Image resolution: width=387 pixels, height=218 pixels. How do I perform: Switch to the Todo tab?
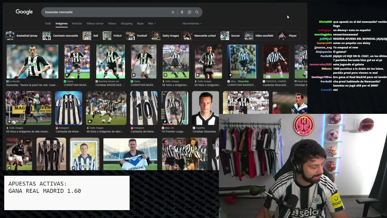(x=48, y=23)
